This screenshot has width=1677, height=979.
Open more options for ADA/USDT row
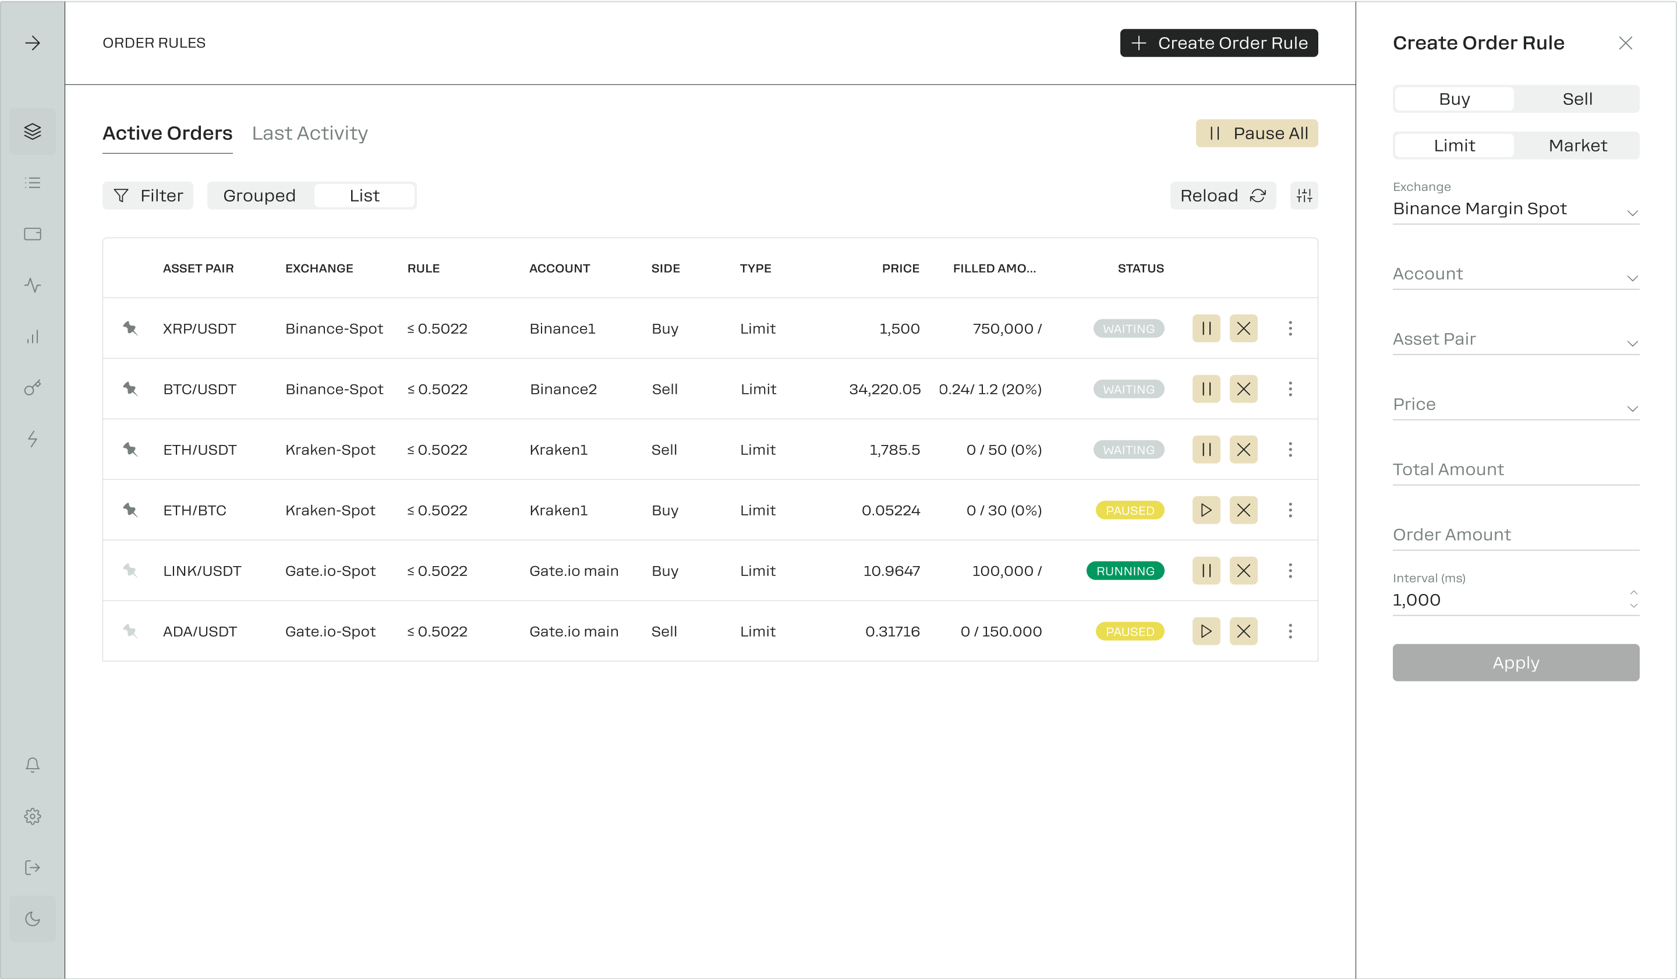[x=1290, y=631]
